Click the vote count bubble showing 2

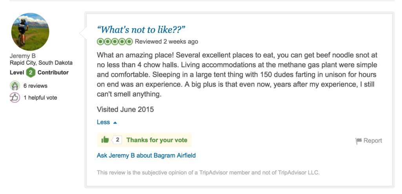coord(117,140)
